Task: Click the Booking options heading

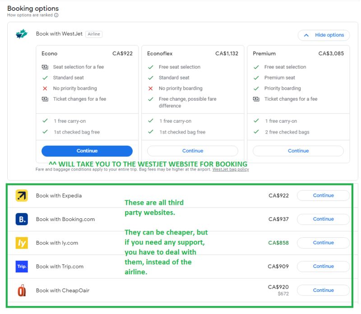Action: [x=33, y=9]
